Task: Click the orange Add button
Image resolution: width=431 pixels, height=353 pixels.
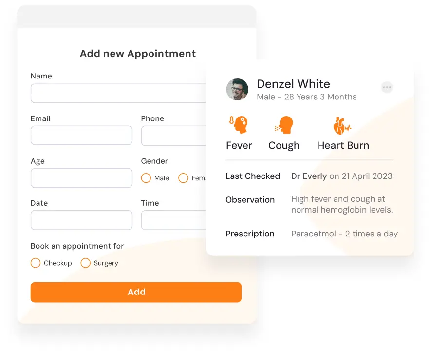Action: point(136,292)
